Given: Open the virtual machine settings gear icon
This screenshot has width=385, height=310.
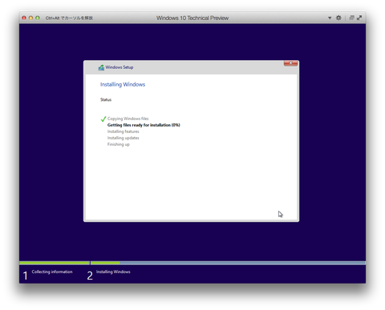Looking at the screenshot, I should (x=338, y=18).
